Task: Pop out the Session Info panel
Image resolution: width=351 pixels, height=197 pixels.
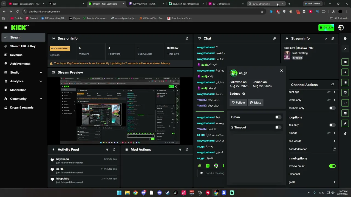Action: point(187,39)
